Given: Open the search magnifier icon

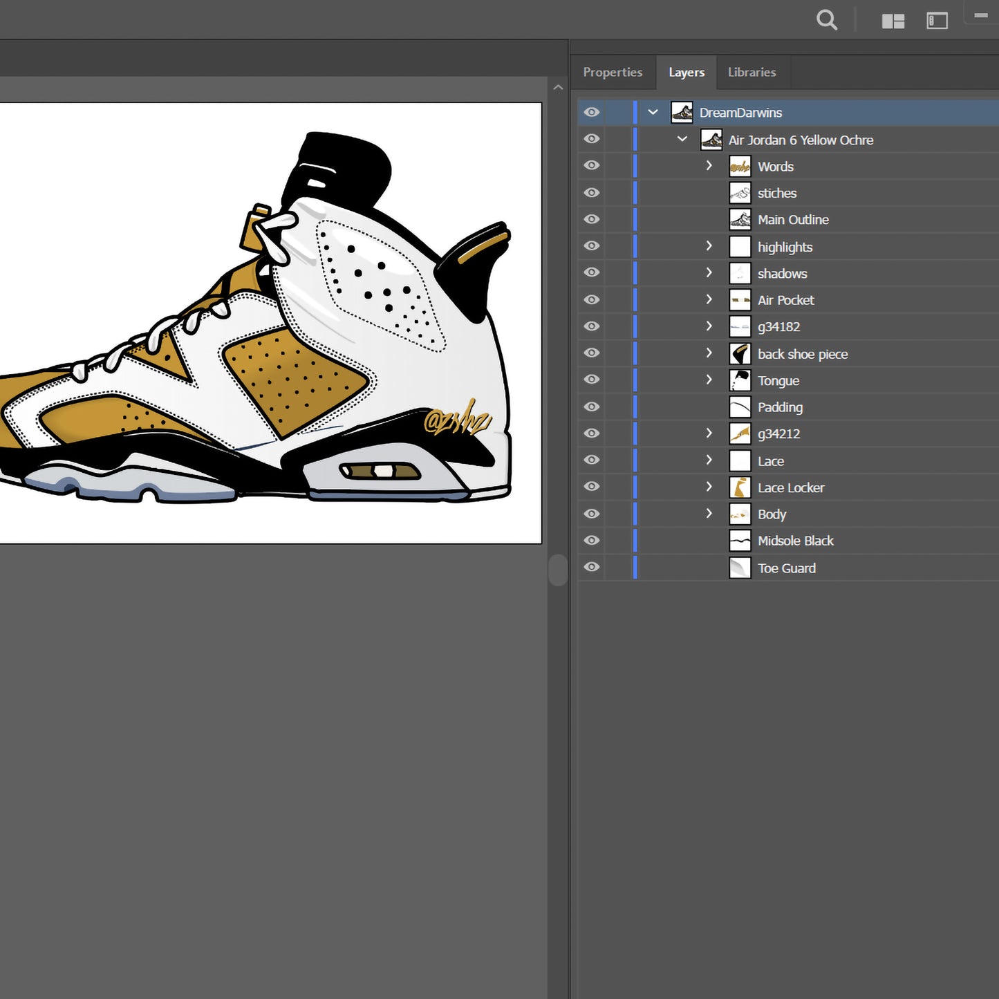Looking at the screenshot, I should click(x=826, y=20).
